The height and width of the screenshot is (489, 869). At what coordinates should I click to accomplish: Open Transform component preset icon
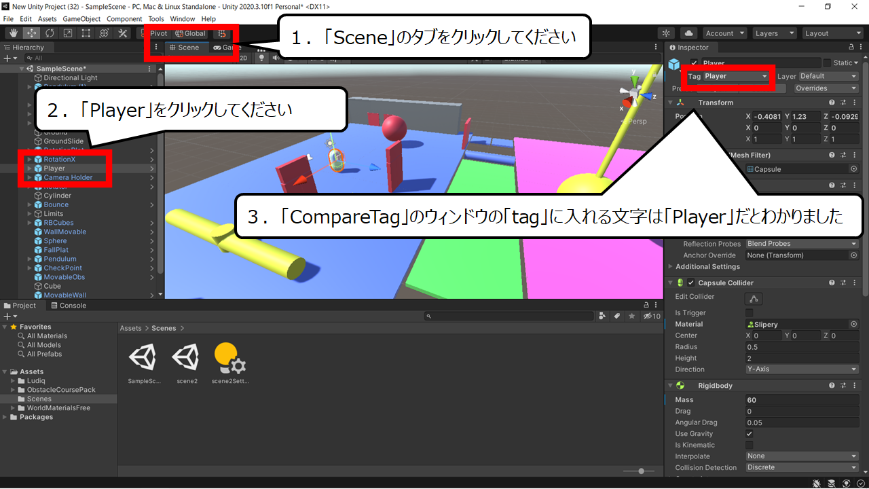click(843, 103)
